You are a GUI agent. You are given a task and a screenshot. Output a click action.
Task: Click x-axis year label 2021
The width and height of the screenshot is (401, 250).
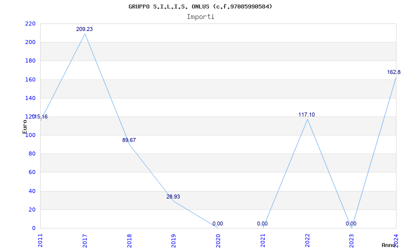click(263, 241)
